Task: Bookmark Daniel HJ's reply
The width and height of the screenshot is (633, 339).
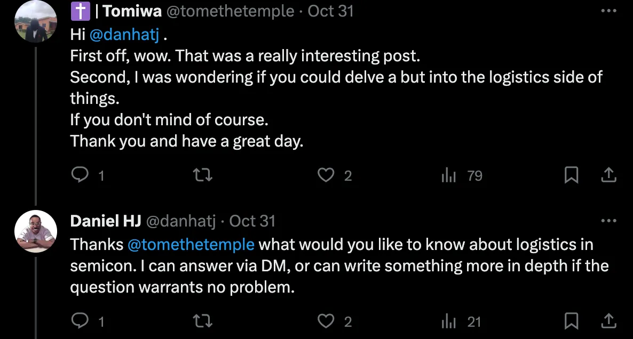Action: pos(572,321)
